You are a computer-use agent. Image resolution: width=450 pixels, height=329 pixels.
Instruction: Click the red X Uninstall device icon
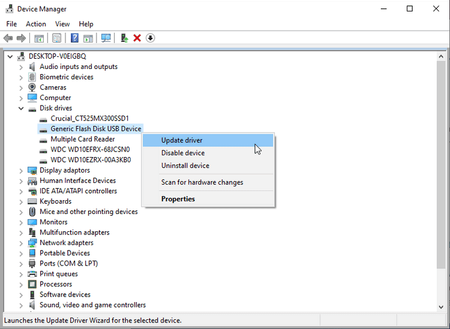pos(137,38)
